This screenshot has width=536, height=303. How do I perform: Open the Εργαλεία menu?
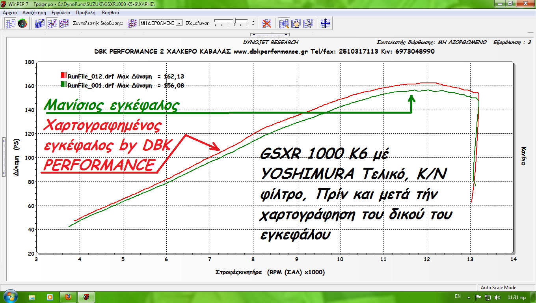pos(61,13)
